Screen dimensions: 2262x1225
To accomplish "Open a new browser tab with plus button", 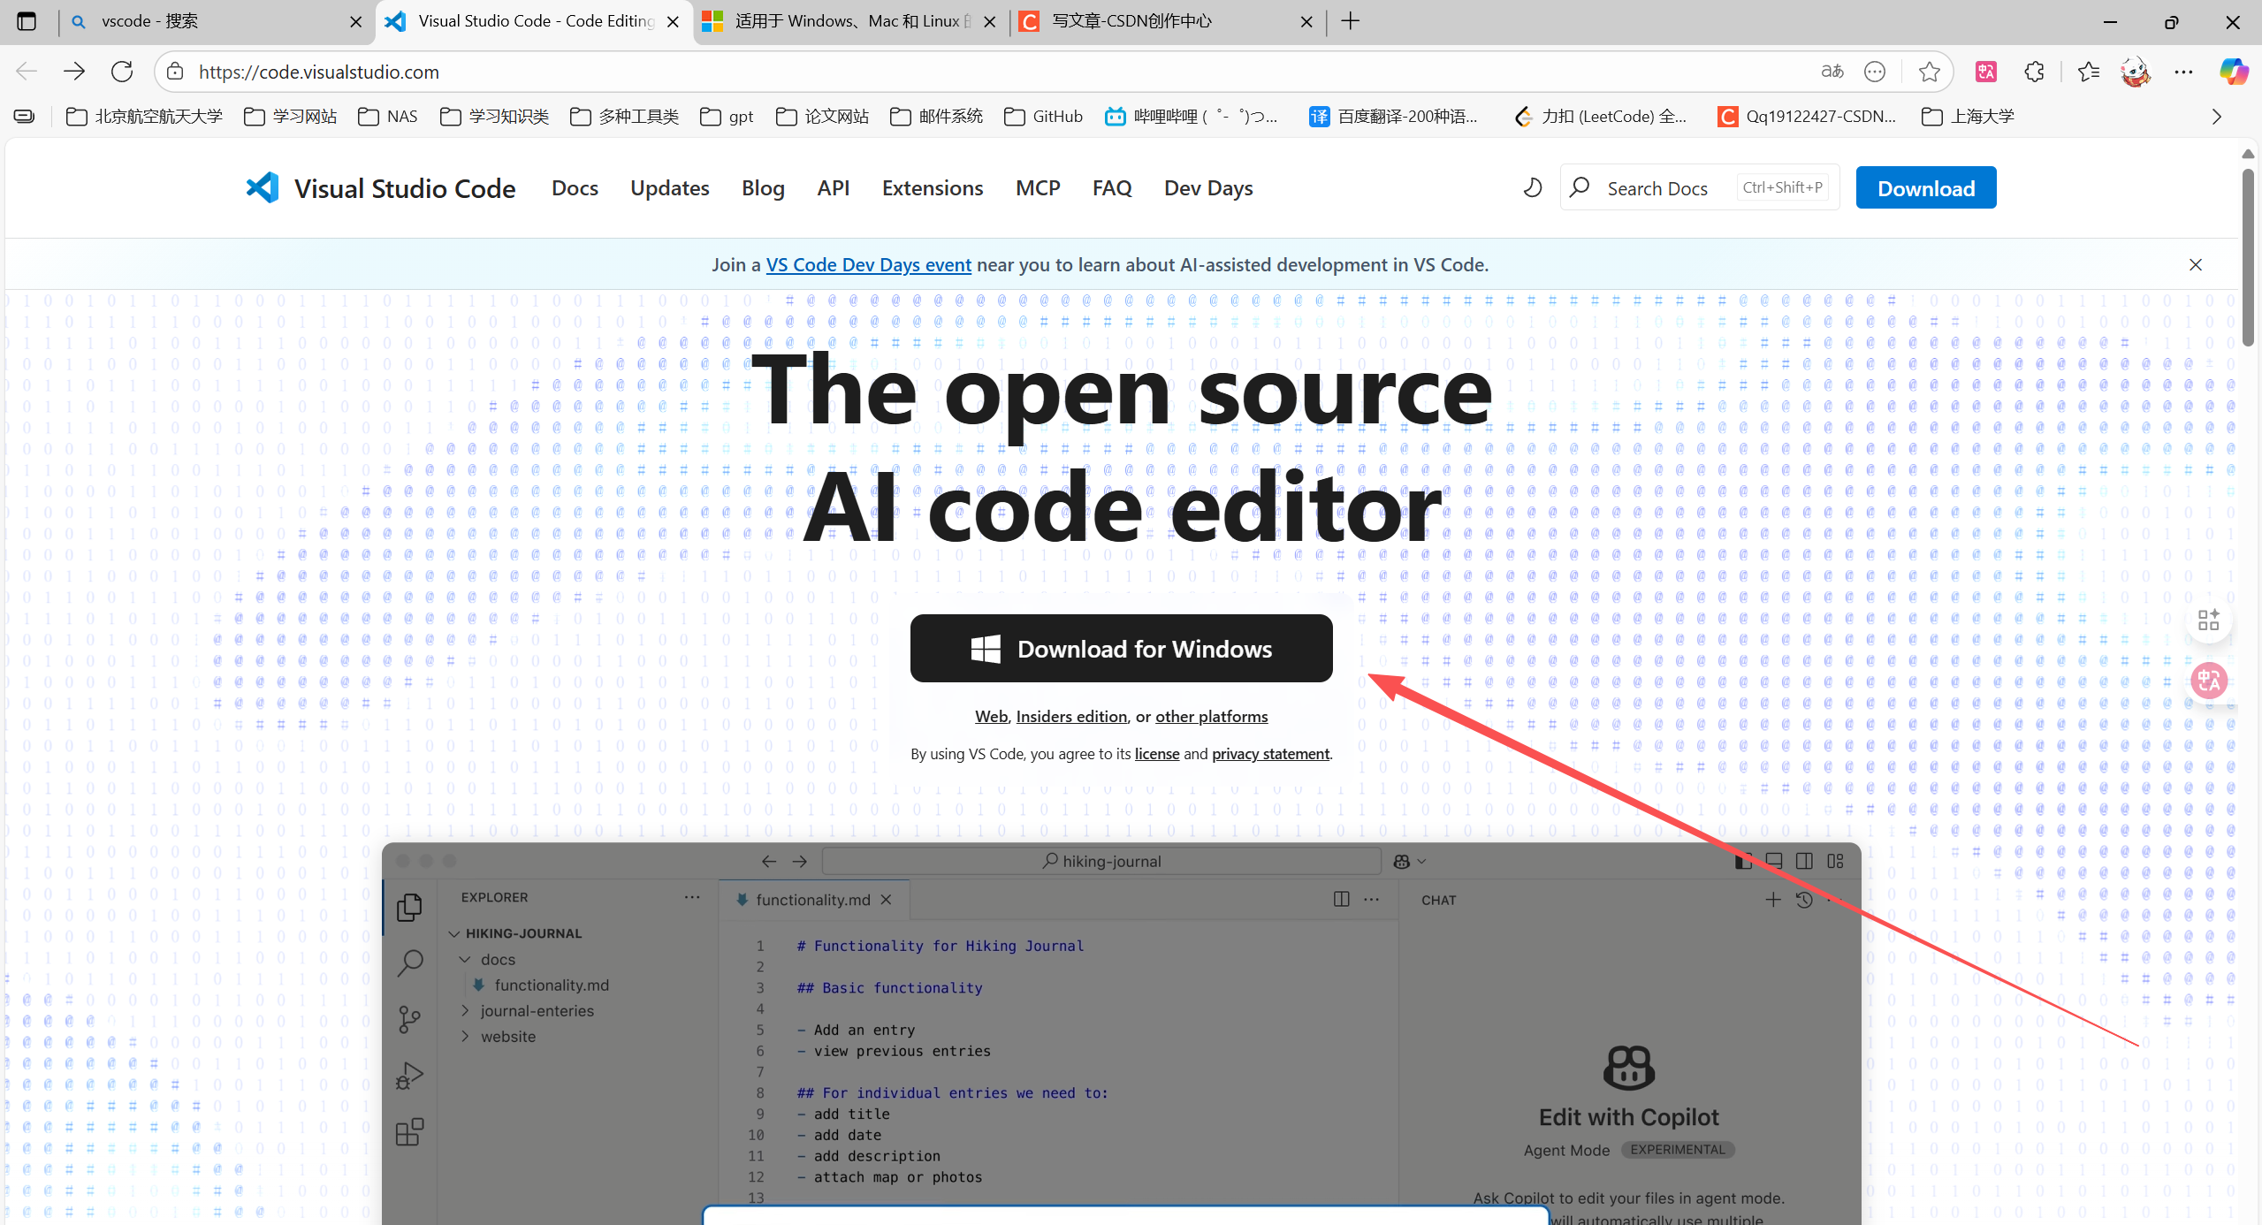I will coord(1350,21).
